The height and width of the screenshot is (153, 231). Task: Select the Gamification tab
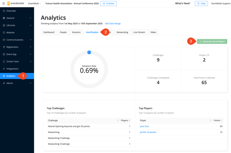pos(92,32)
